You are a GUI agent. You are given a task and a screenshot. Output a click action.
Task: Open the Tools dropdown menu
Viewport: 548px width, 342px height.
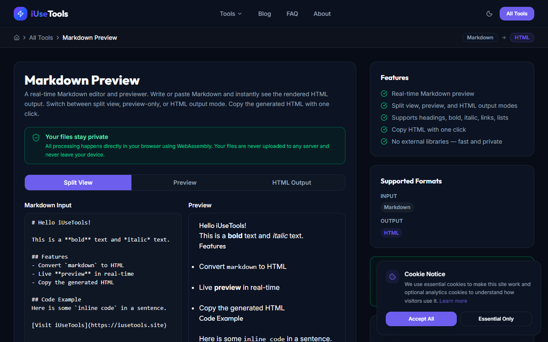point(230,14)
